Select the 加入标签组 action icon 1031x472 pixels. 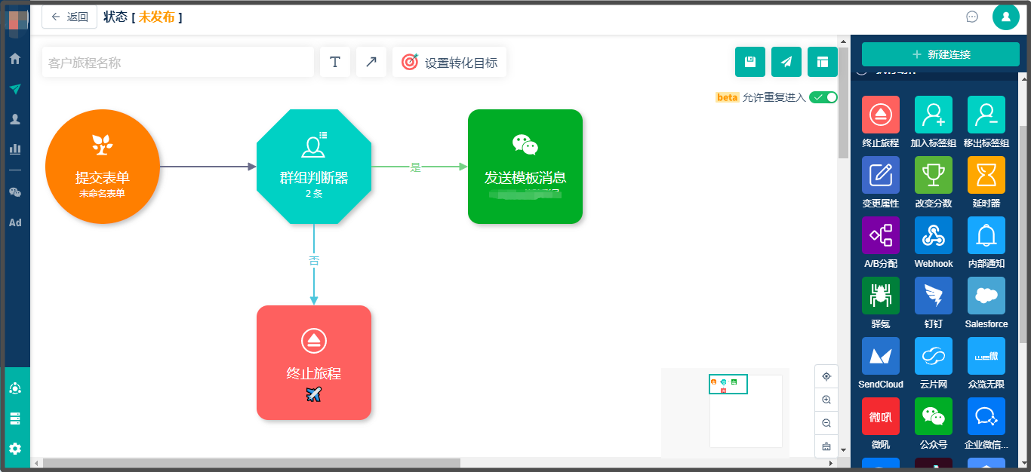[x=934, y=115]
